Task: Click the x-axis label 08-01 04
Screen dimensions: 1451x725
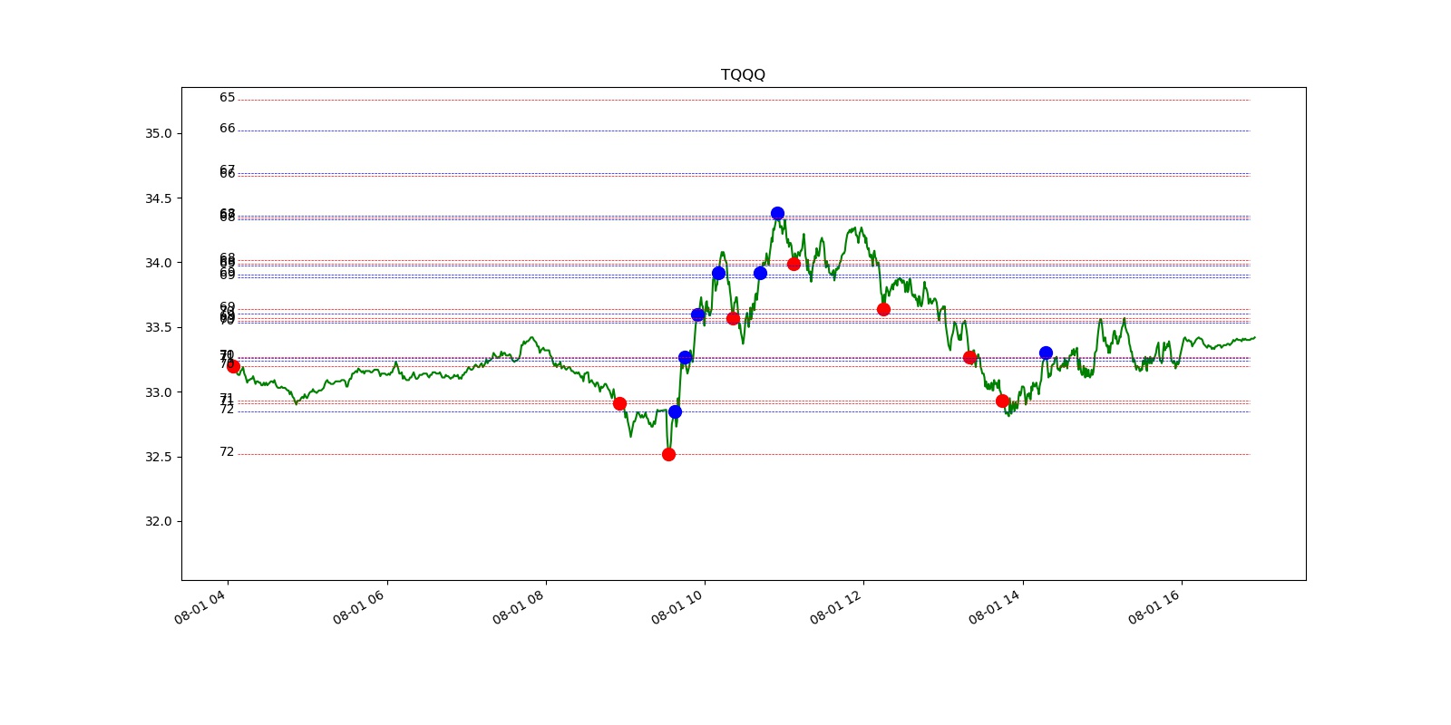Action: 200,607
